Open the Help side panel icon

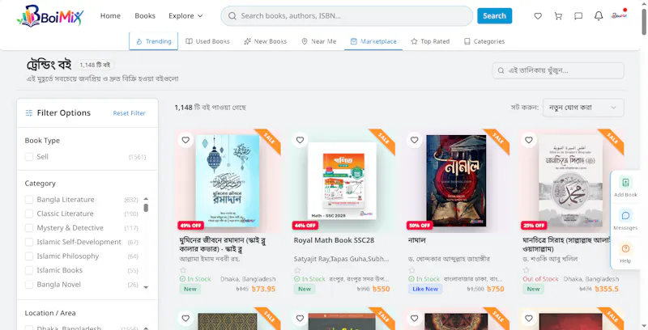click(x=625, y=248)
